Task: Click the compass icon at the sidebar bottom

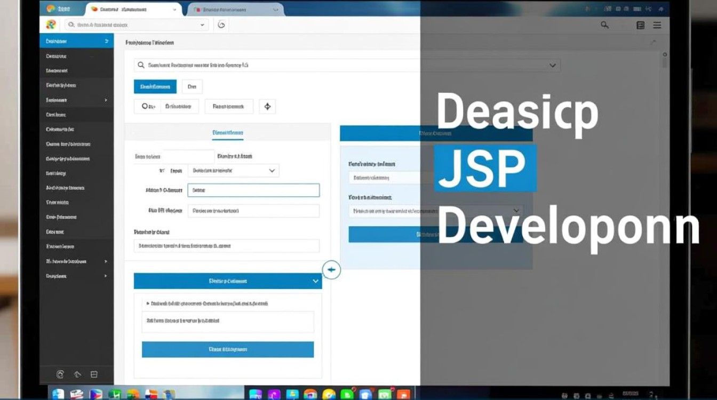Action: tap(60, 374)
